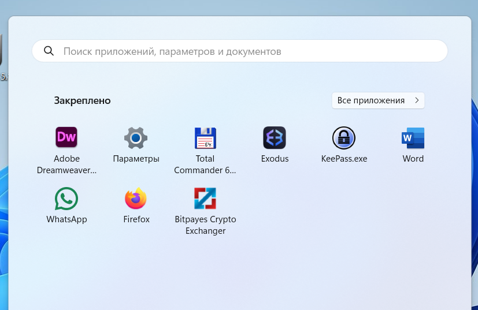The image size is (478, 310).
Task: Open WhatsApp pinned app icon
Action: point(66,199)
